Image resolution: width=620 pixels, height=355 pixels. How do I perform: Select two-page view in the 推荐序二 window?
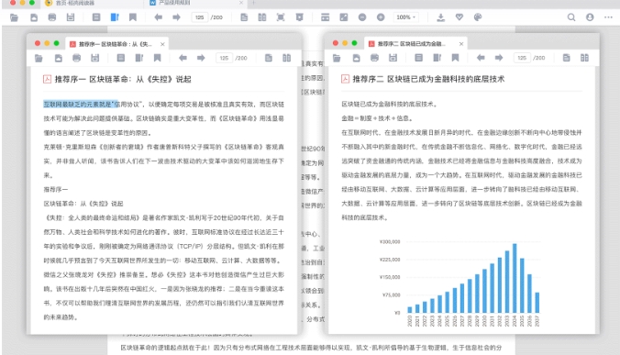pyautogui.click(x=584, y=58)
